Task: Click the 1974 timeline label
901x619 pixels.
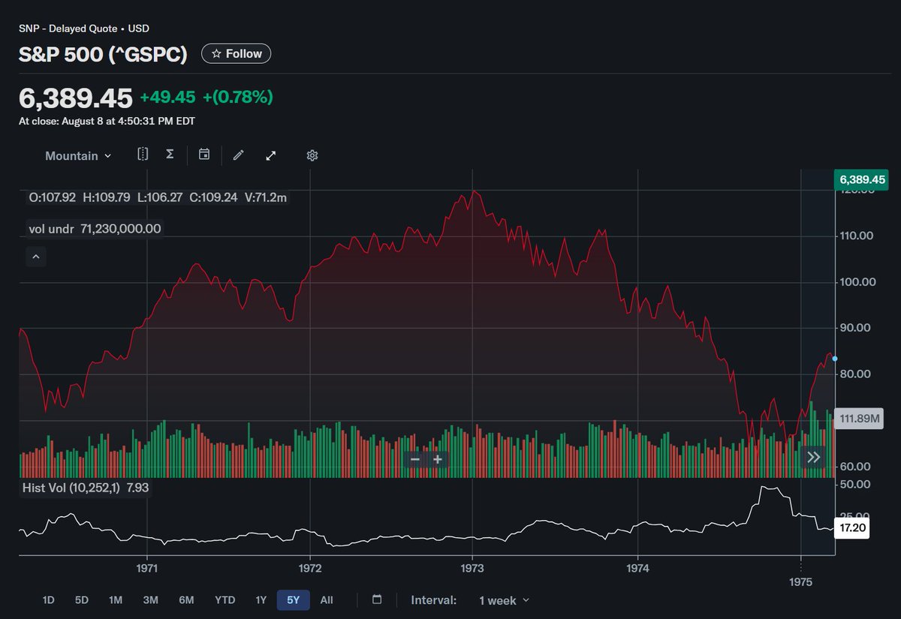Action: (637, 569)
